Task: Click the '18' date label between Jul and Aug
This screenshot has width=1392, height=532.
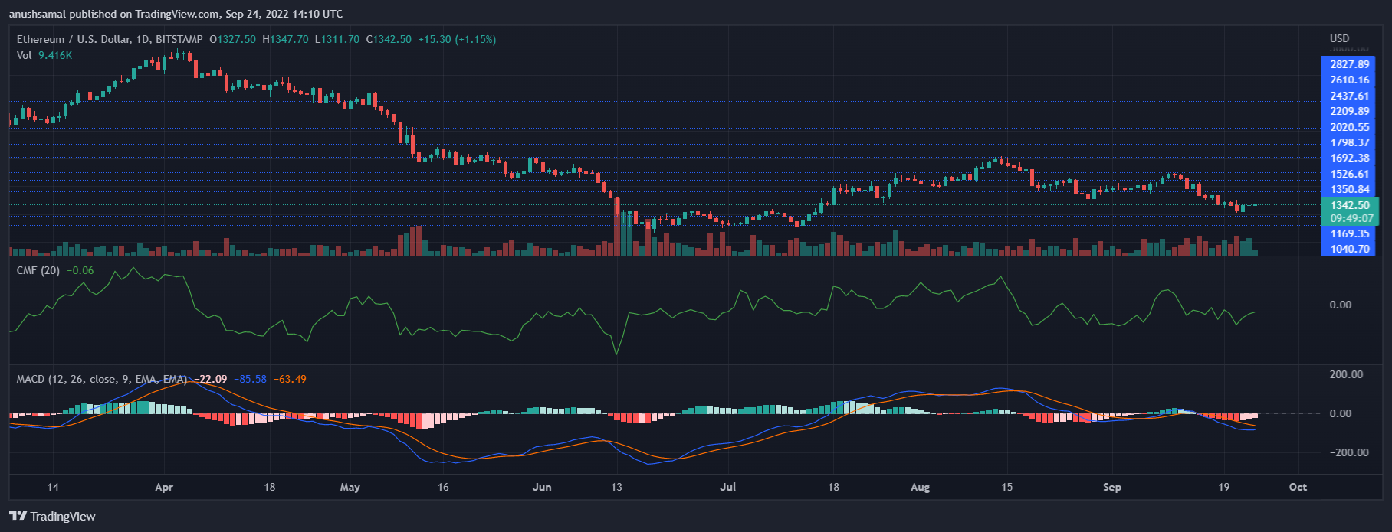Action: (x=833, y=487)
